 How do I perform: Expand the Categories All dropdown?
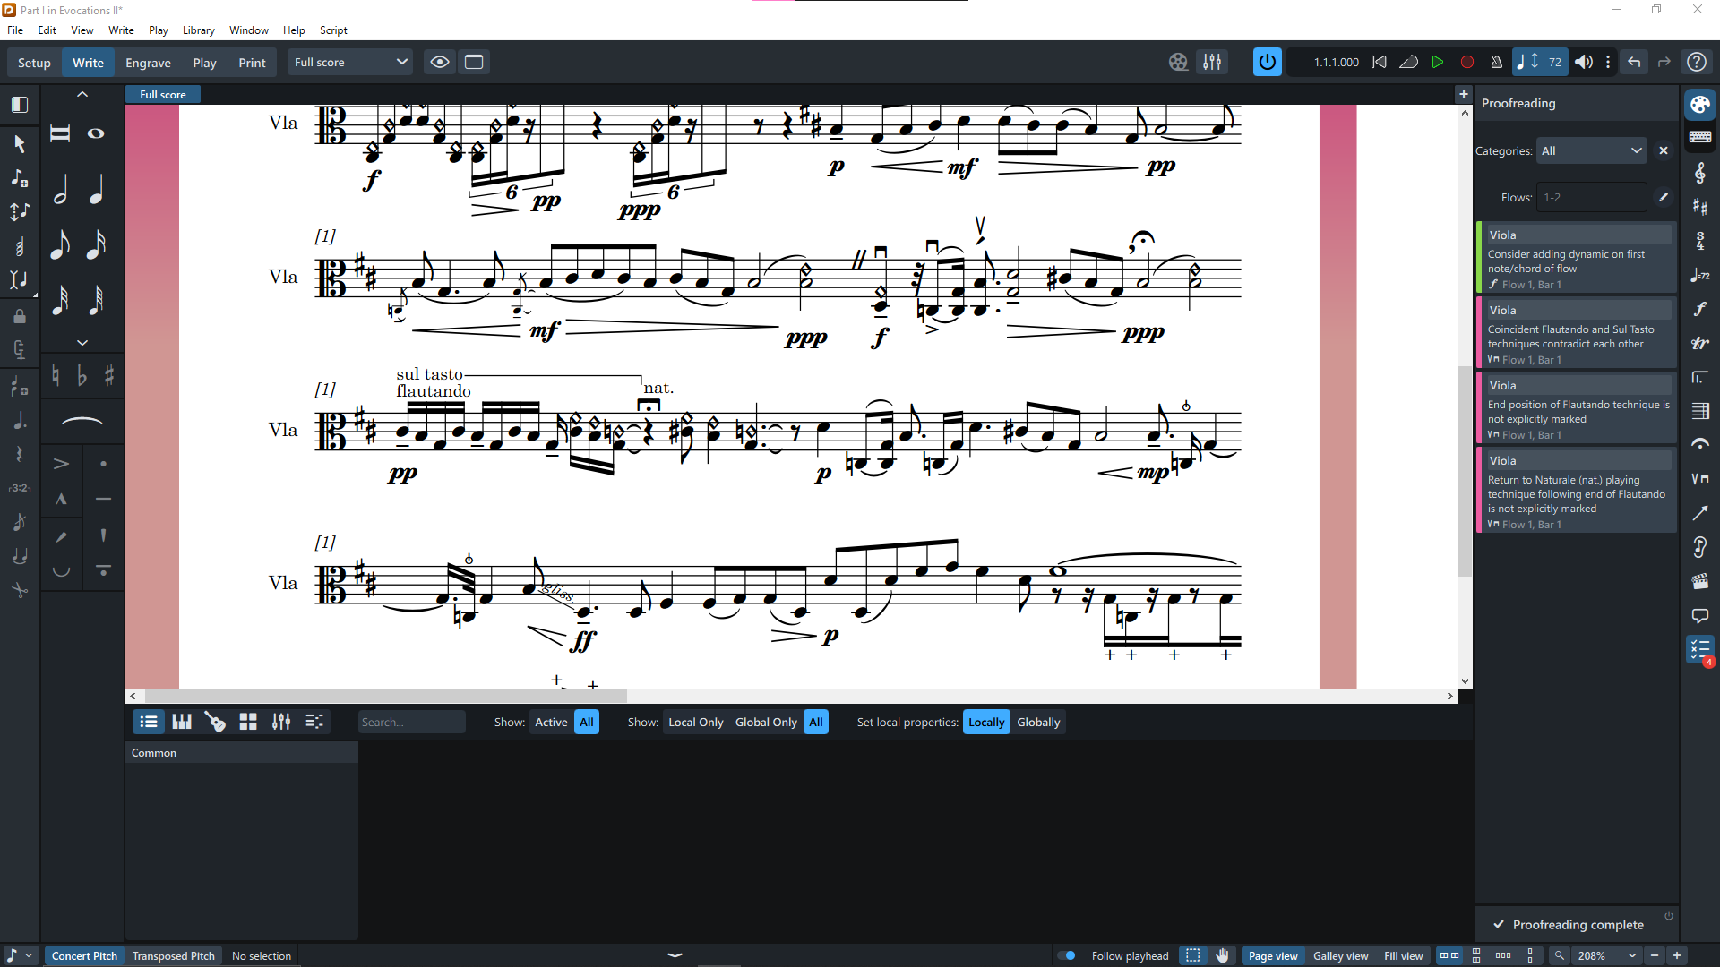[1591, 150]
